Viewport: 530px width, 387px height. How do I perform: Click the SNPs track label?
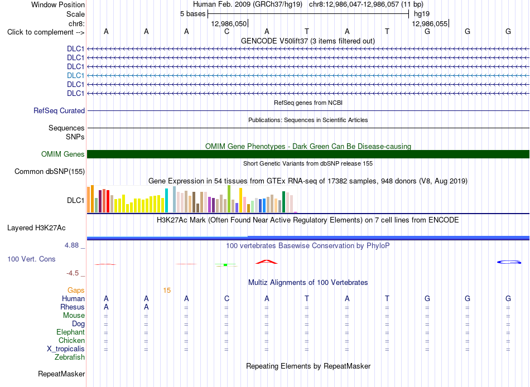(x=75, y=137)
